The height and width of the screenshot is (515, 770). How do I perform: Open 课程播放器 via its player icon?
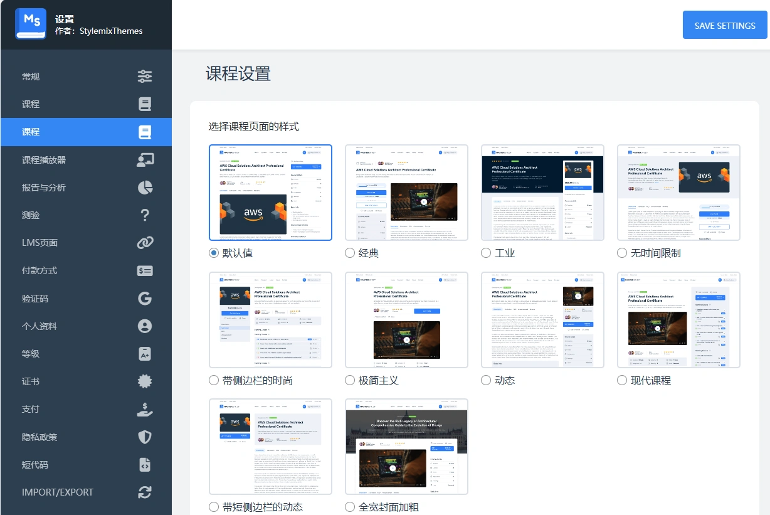point(145,159)
